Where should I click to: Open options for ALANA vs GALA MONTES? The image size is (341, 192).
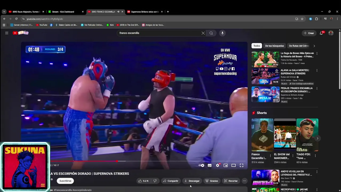[x=317, y=71]
